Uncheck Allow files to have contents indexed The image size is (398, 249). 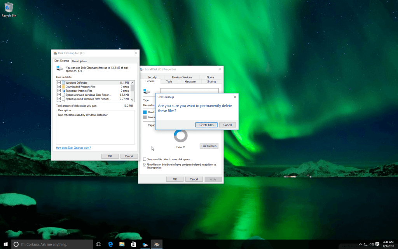pos(144,164)
